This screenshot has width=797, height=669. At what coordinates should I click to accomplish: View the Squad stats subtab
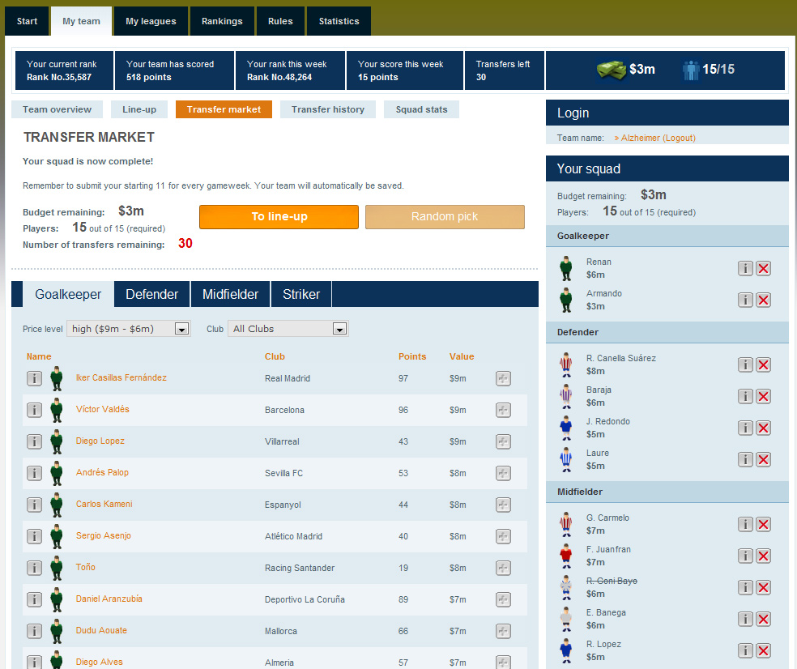[x=422, y=109]
